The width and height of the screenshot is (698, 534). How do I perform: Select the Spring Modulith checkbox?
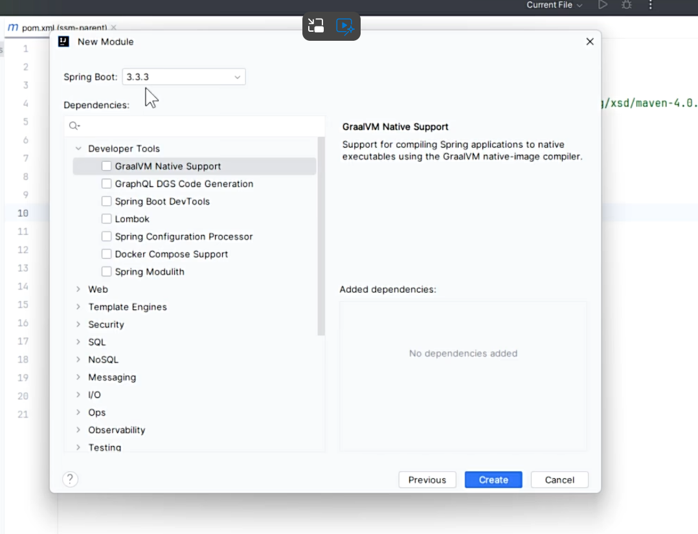point(106,271)
